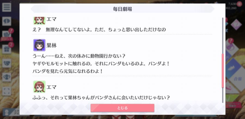
Task: Click the scrollbar track above the thumb
Action: [x=223, y=36]
